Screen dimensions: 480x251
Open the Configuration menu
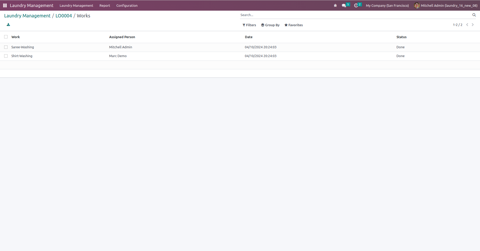[127, 5]
